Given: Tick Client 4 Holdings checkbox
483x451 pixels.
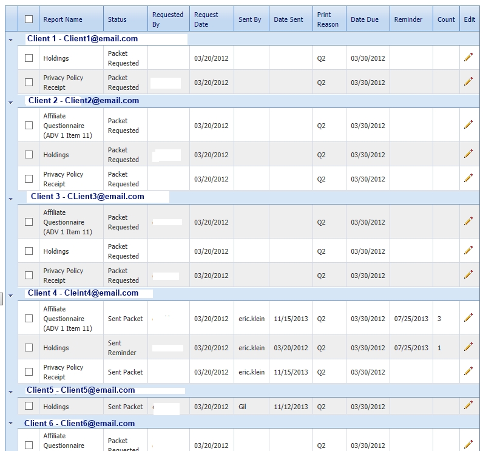Looking at the screenshot, I should [x=29, y=347].
